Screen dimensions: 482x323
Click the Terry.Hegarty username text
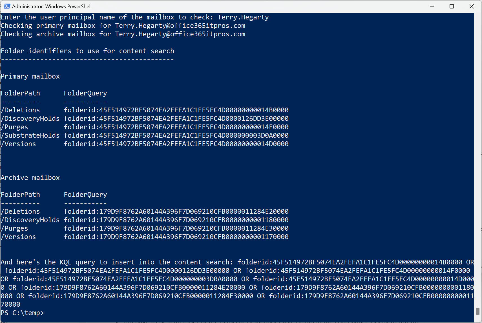coord(243,17)
